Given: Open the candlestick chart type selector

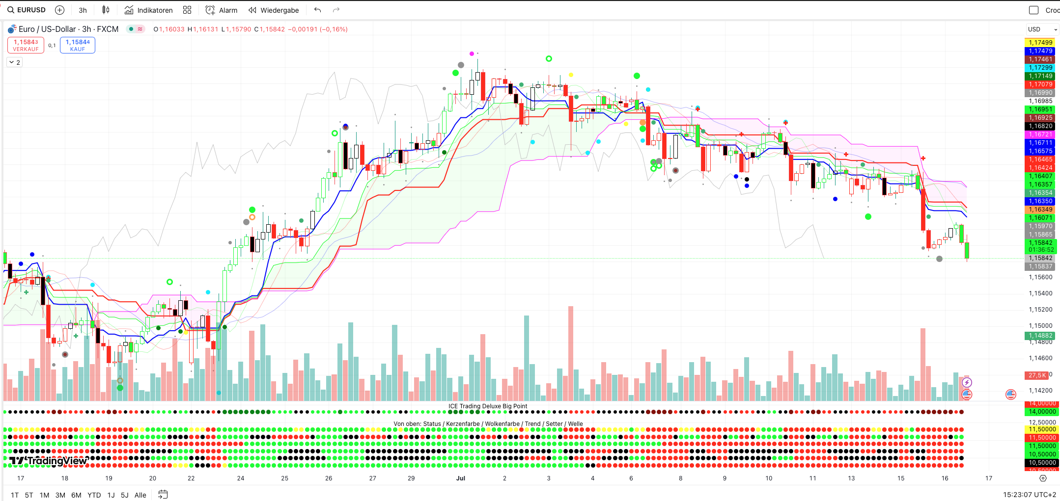Looking at the screenshot, I should (x=106, y=10).
